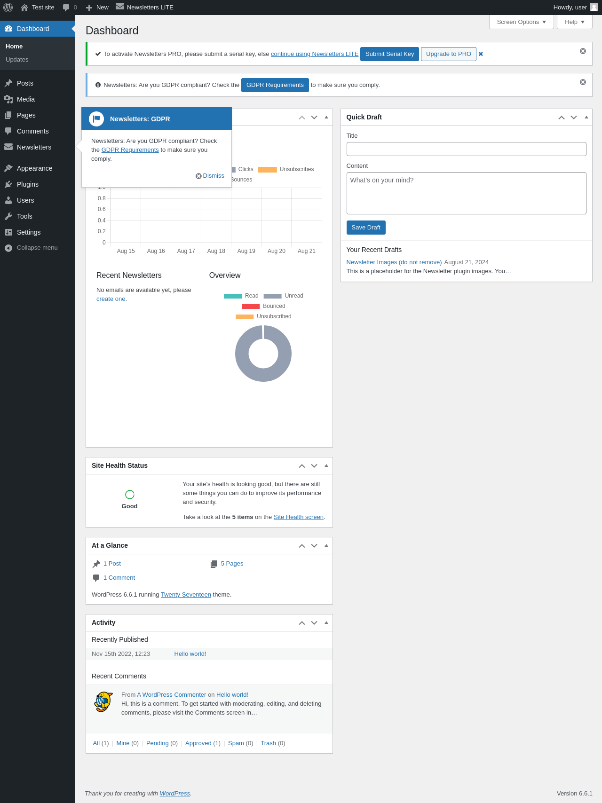Toggle the Read legend in Overview chart

(241, 296)
